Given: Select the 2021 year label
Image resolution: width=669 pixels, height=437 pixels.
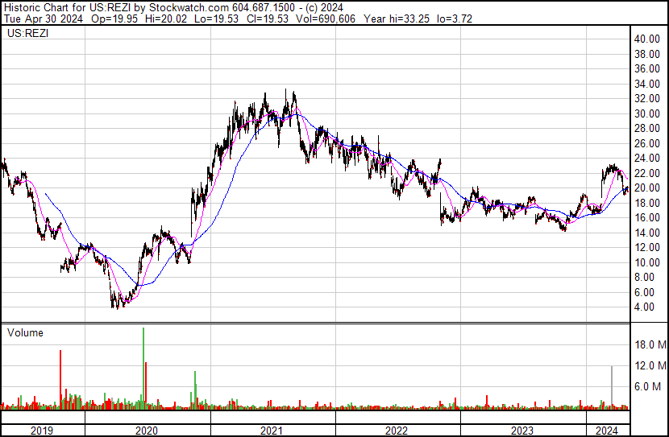Looking at the screenshot, I should (x=272, y=431).
